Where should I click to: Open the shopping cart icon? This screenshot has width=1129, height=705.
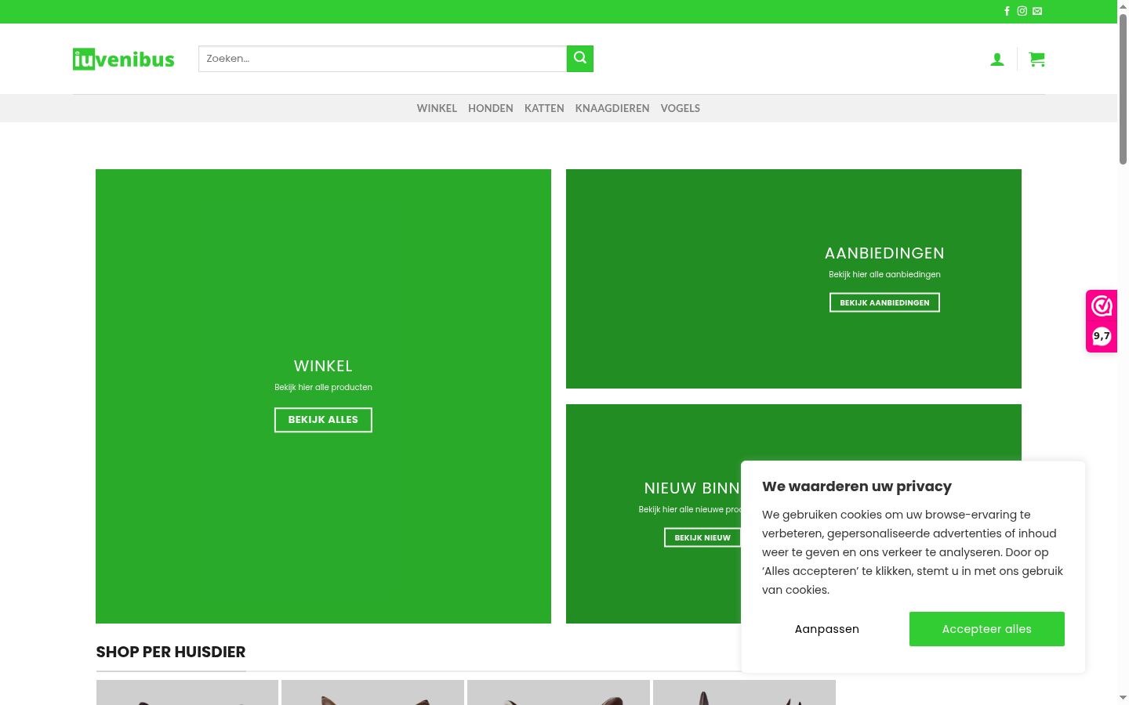point(1036,59)
